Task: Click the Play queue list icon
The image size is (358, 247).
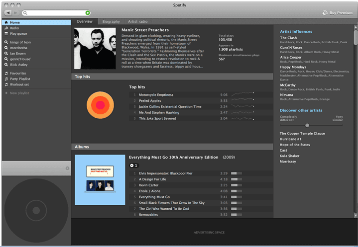Action: (x=6, y=34)
